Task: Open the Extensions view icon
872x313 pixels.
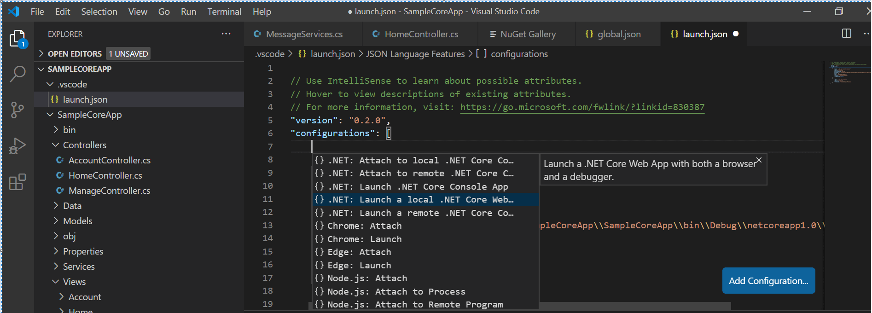Action: coord(17,182)
